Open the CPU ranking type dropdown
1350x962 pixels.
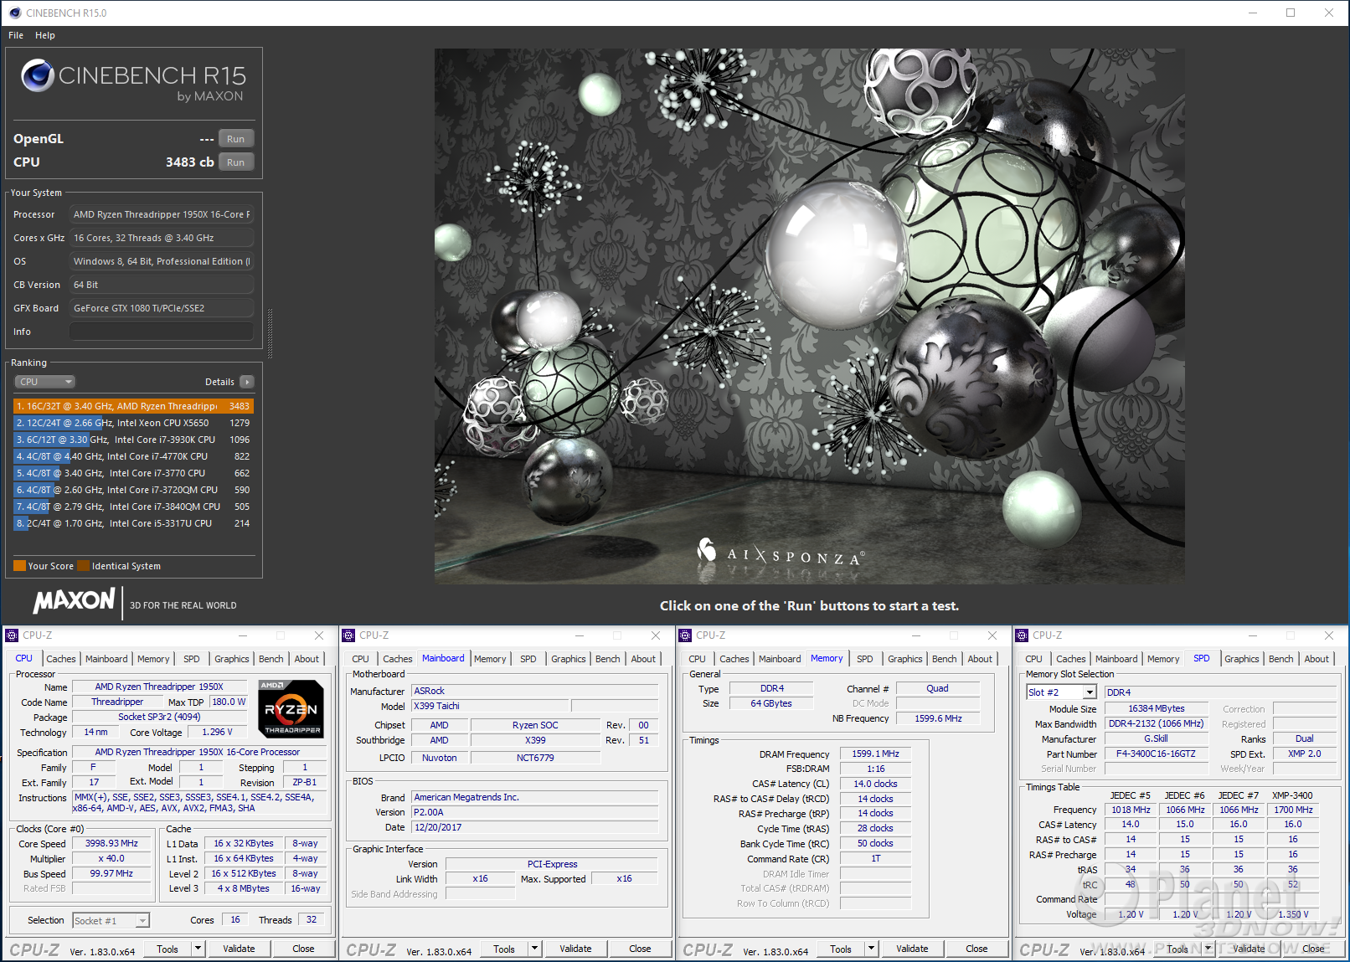tap(45, 382)
